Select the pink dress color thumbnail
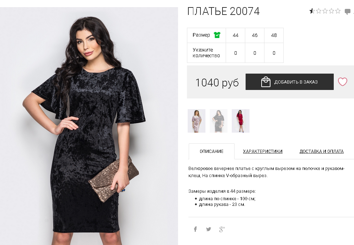354x245 pixels. tap(197, 121)
